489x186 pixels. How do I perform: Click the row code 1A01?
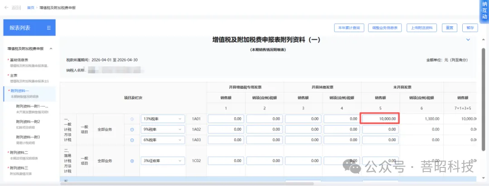click(196, 119)
